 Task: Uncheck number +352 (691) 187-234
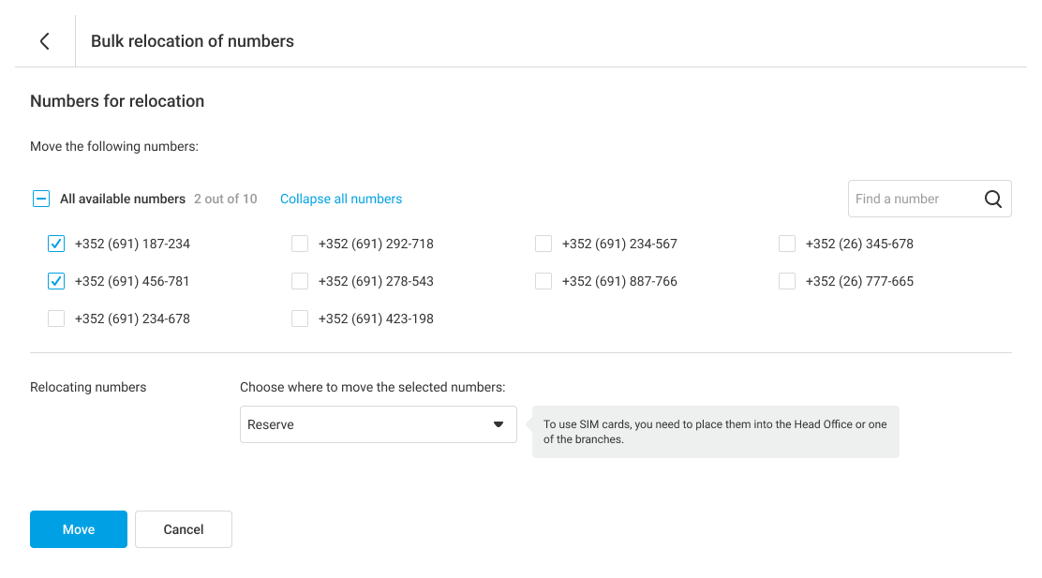56,244
